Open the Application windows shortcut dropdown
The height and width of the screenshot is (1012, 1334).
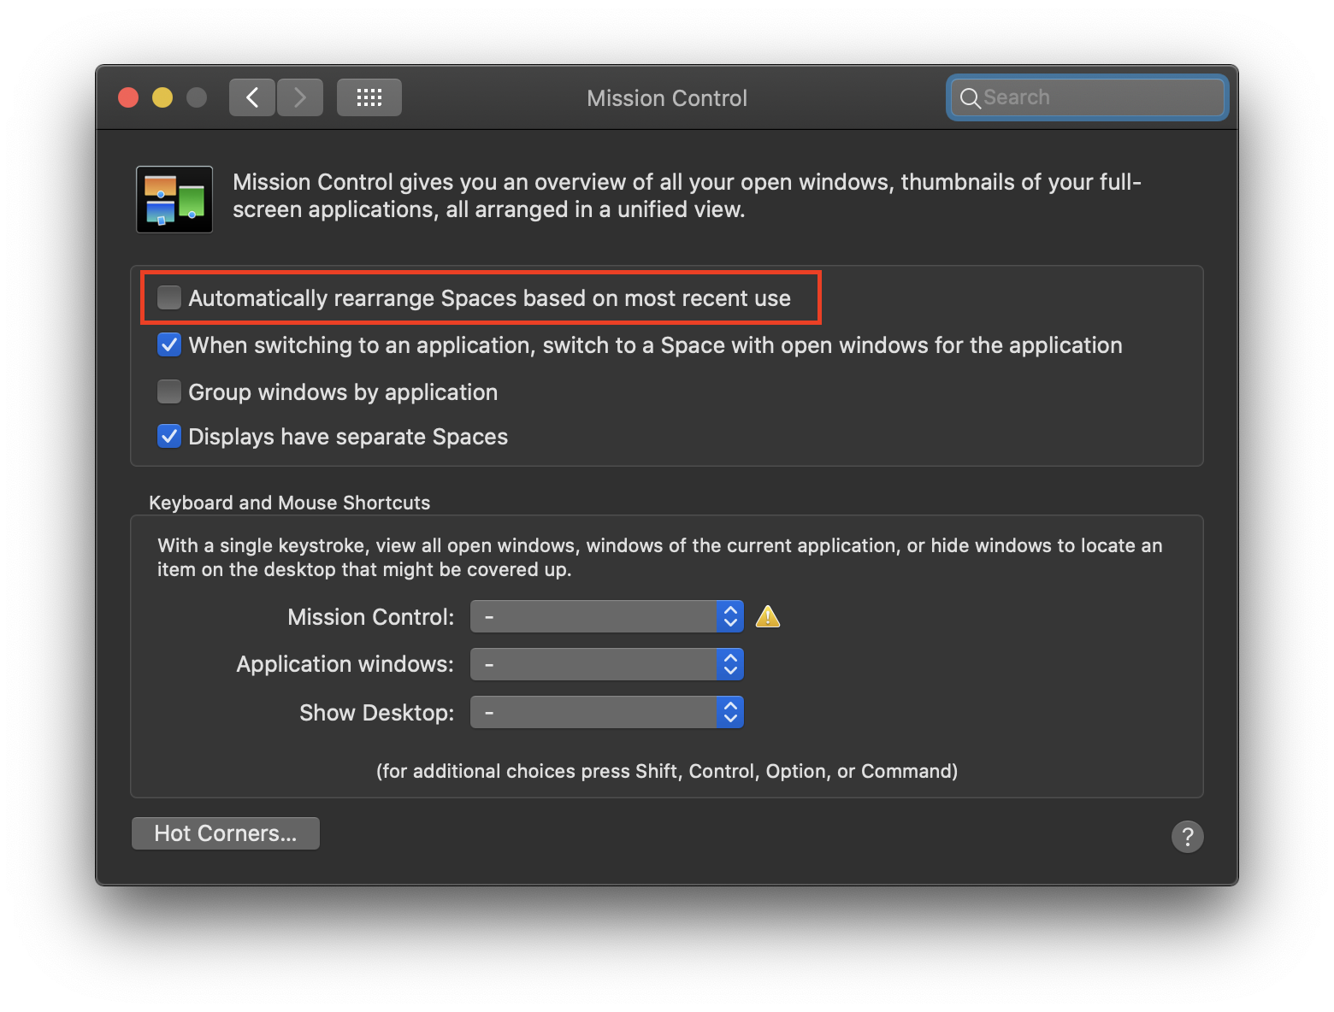pyautogui.click(x=607, y=664)
